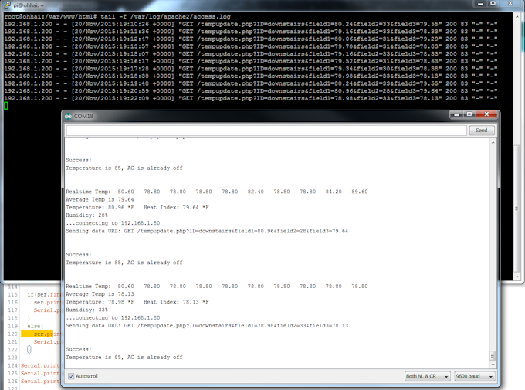Minimize the PuTTY terminal window
Image resolution: width=525 pixels, height=390 pixels.
point(480,4)
